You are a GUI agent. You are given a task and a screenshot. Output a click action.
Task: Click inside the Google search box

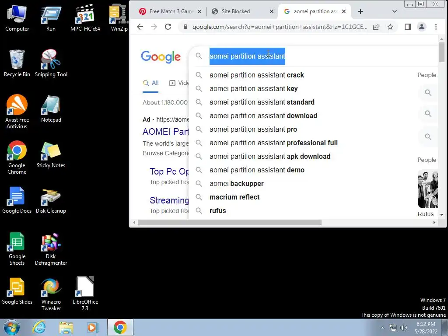[314, 56]
